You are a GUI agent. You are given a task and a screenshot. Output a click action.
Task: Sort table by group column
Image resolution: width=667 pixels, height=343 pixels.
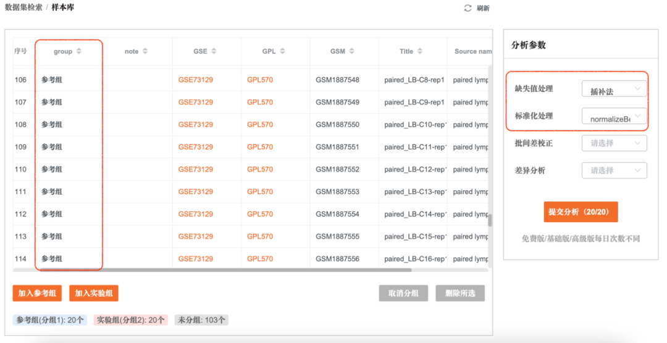coord(79,51)
